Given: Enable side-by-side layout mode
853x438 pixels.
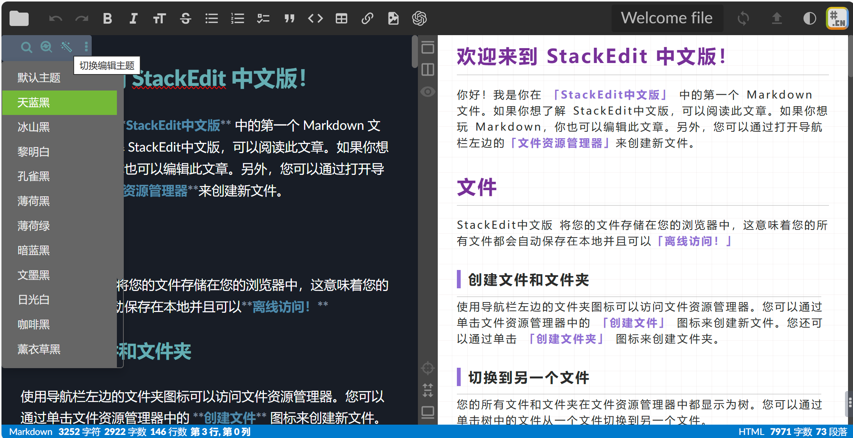Looking at the screenshot, I should [427, 69].
